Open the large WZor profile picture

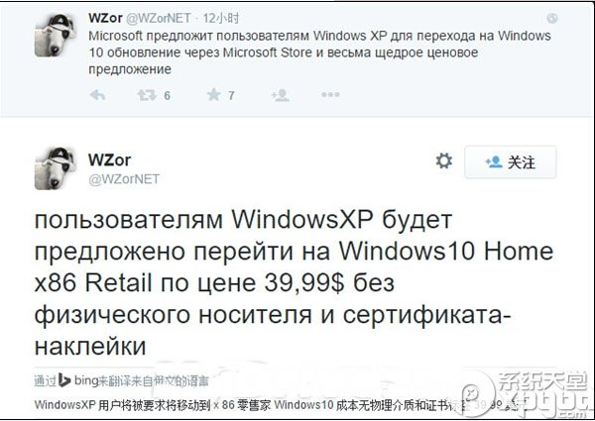click(x=55, y=167)
